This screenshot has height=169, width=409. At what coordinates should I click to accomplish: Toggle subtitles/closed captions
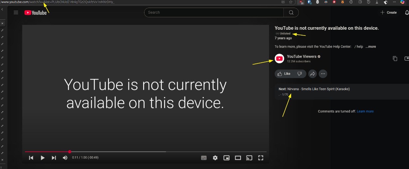(204, 158)
